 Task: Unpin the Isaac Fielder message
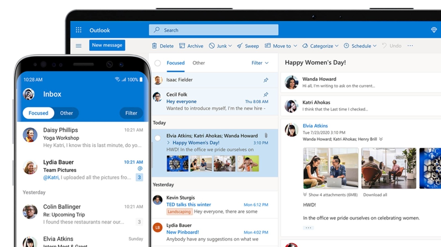[x=266, y=80]
